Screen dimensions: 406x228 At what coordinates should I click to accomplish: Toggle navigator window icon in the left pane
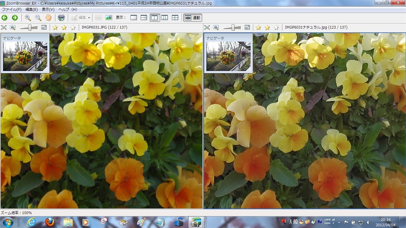click(x=44, y=27)
